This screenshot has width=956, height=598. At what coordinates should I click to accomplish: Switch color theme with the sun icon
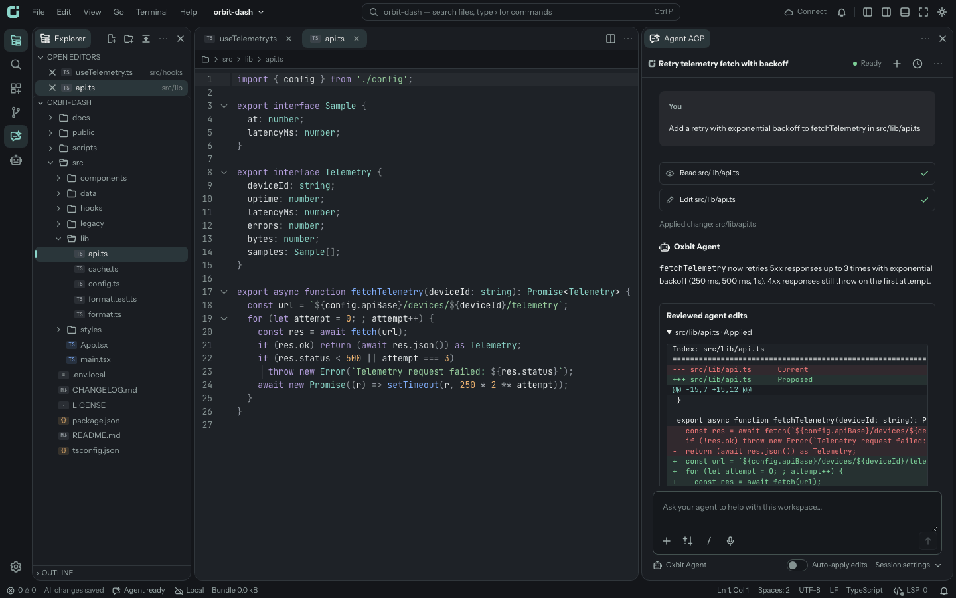point(942,12)
